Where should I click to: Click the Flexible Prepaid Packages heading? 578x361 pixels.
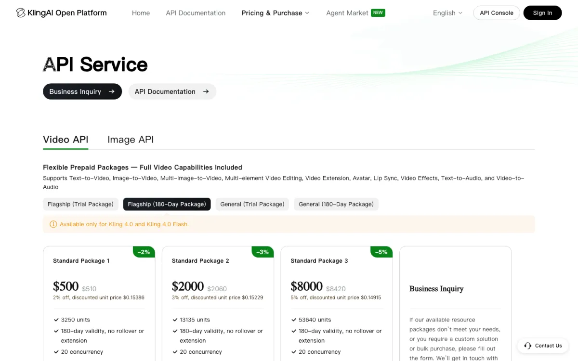(x=143, y=168)
